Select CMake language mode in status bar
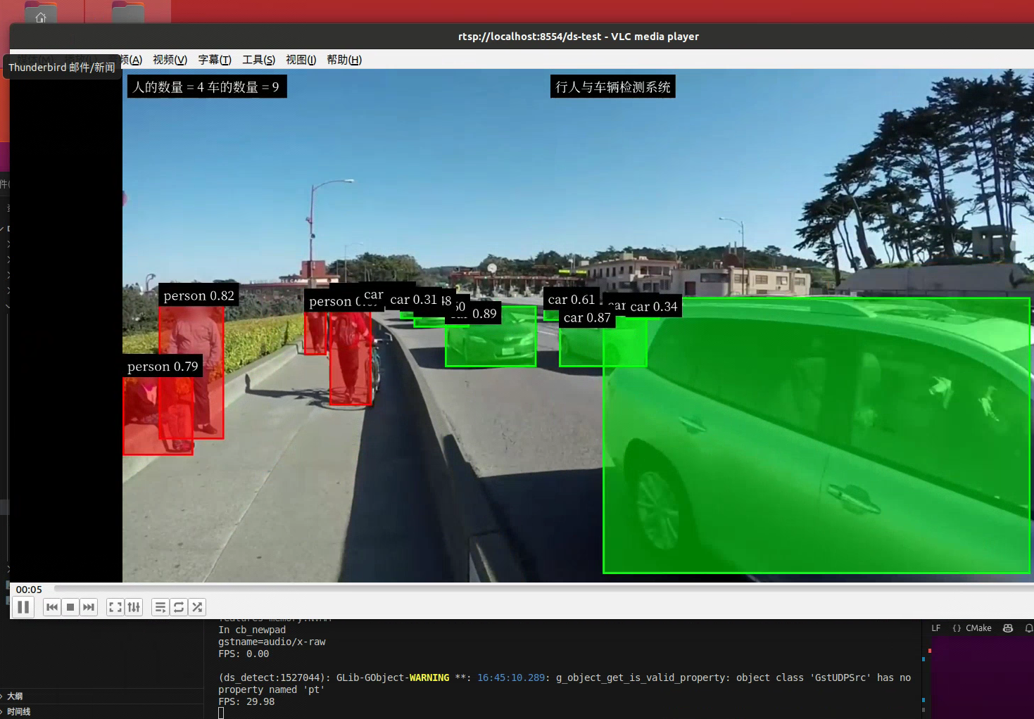Image resolution: width=1034 pixels, height=719 pixels. 972,628
